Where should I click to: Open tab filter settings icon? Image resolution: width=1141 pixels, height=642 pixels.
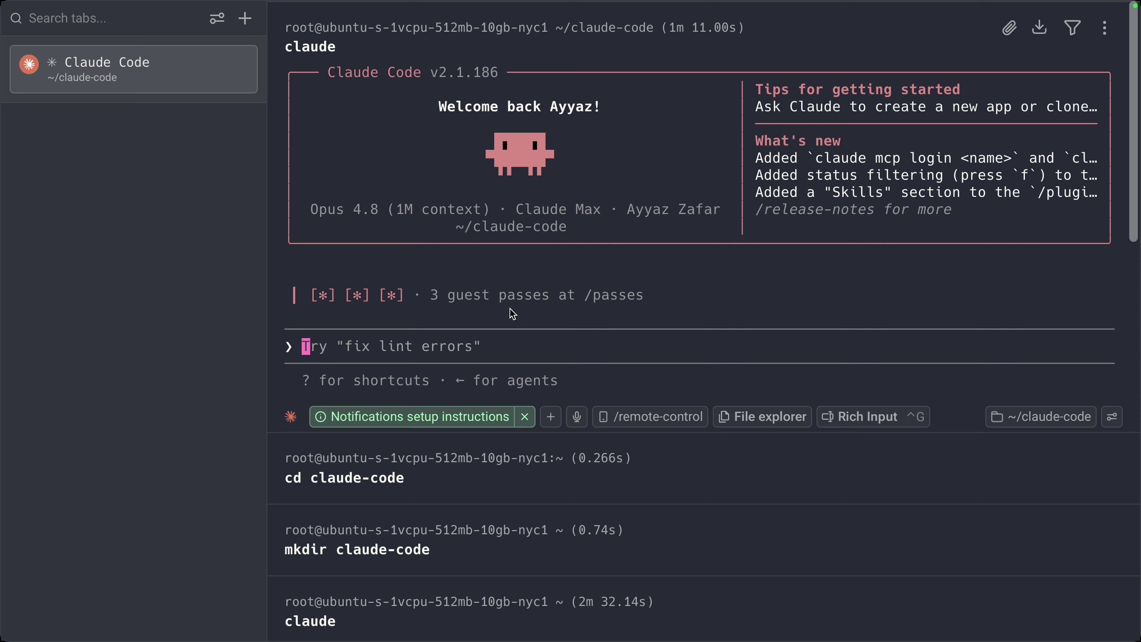coord(216,18)
